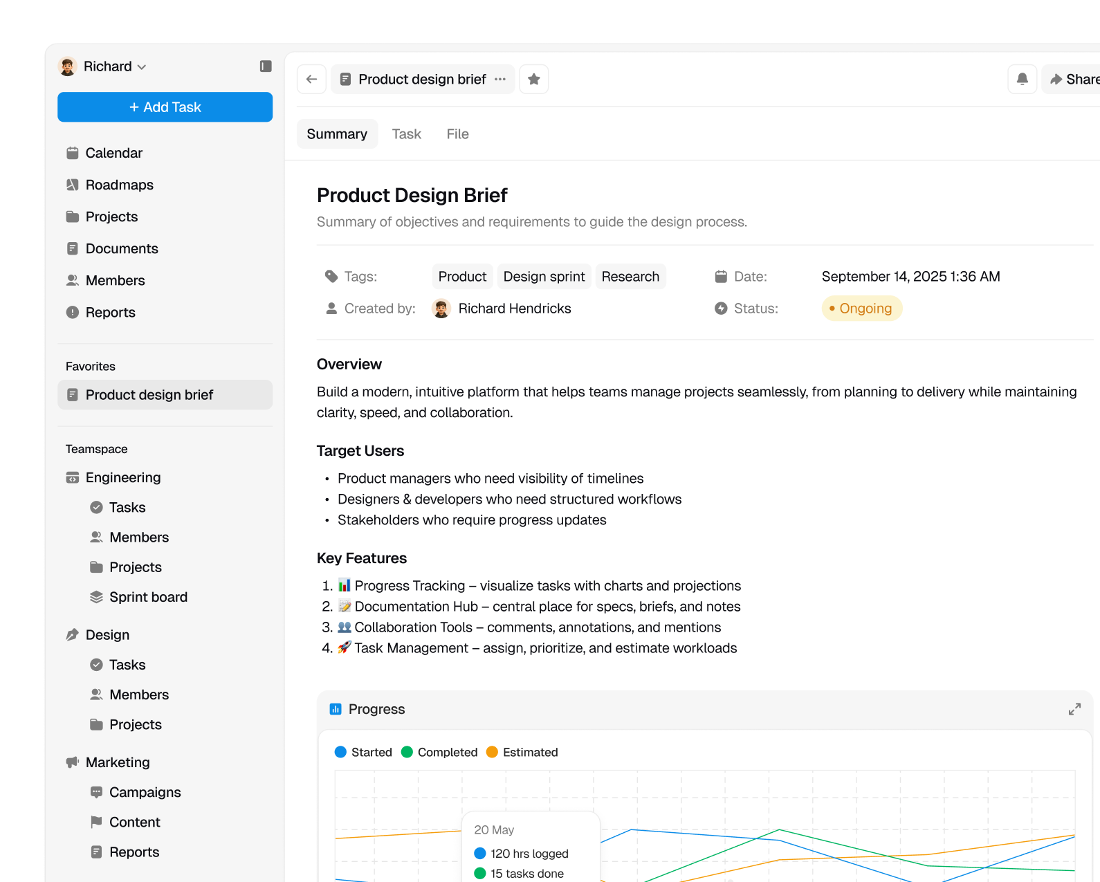Click the 120 hrs logged tooltip entry
The image size is (1100, 882).
[x=522, y=854]
